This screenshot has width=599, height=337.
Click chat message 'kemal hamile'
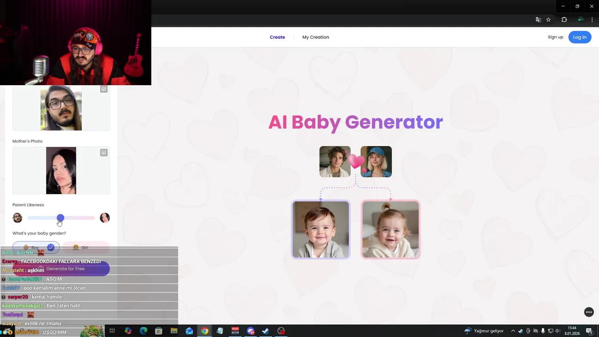click(x=47, y=297)
